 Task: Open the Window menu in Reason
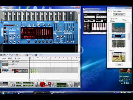(x=20, y=10)
